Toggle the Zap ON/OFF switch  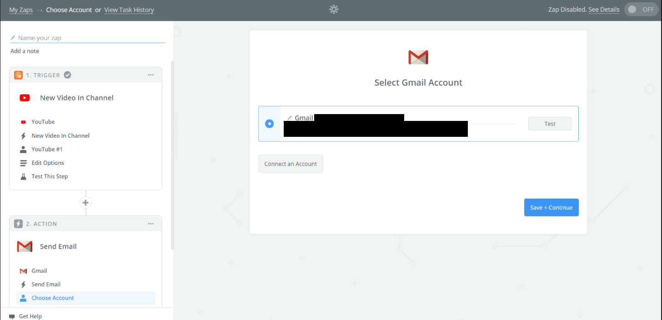click(x=642, y=10)
